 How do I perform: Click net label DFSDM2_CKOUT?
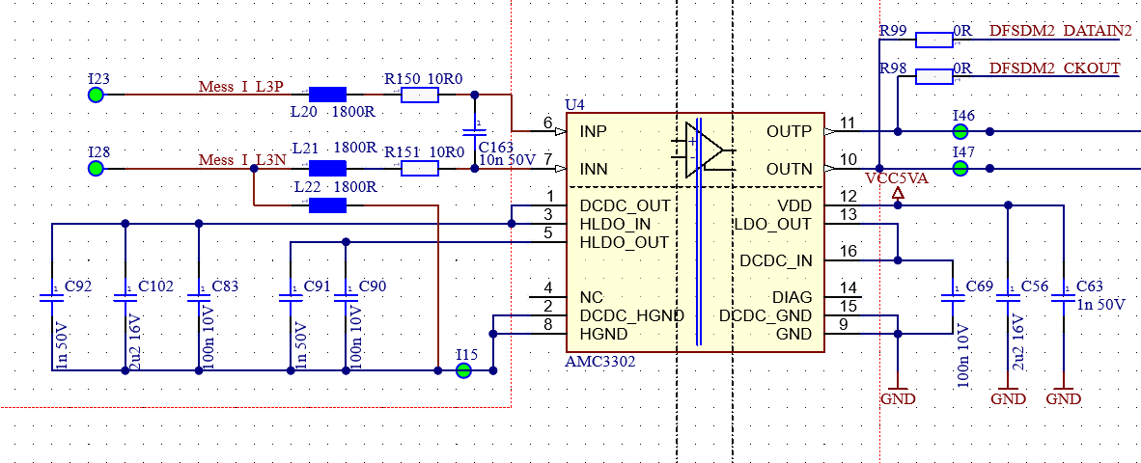1054,68
